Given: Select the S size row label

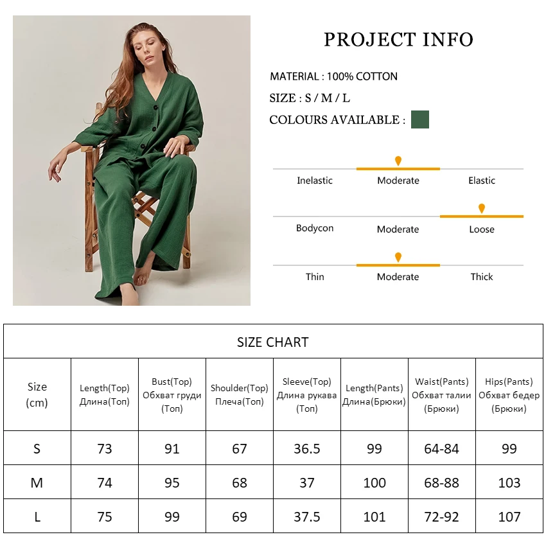Looking at the screenshot, I should [37, 448].
